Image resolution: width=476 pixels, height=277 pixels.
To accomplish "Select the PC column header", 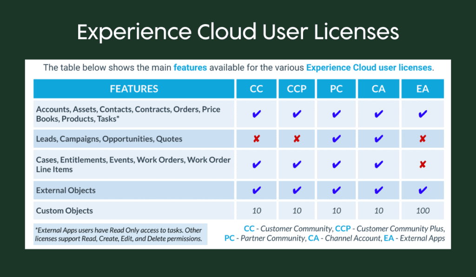I will (x=337, y=89).
